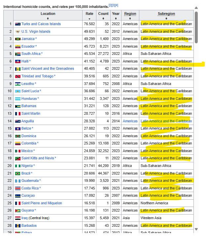Open citation reference [3]
This screenshot has width=206, height=239.
click(x=113, y=5)
